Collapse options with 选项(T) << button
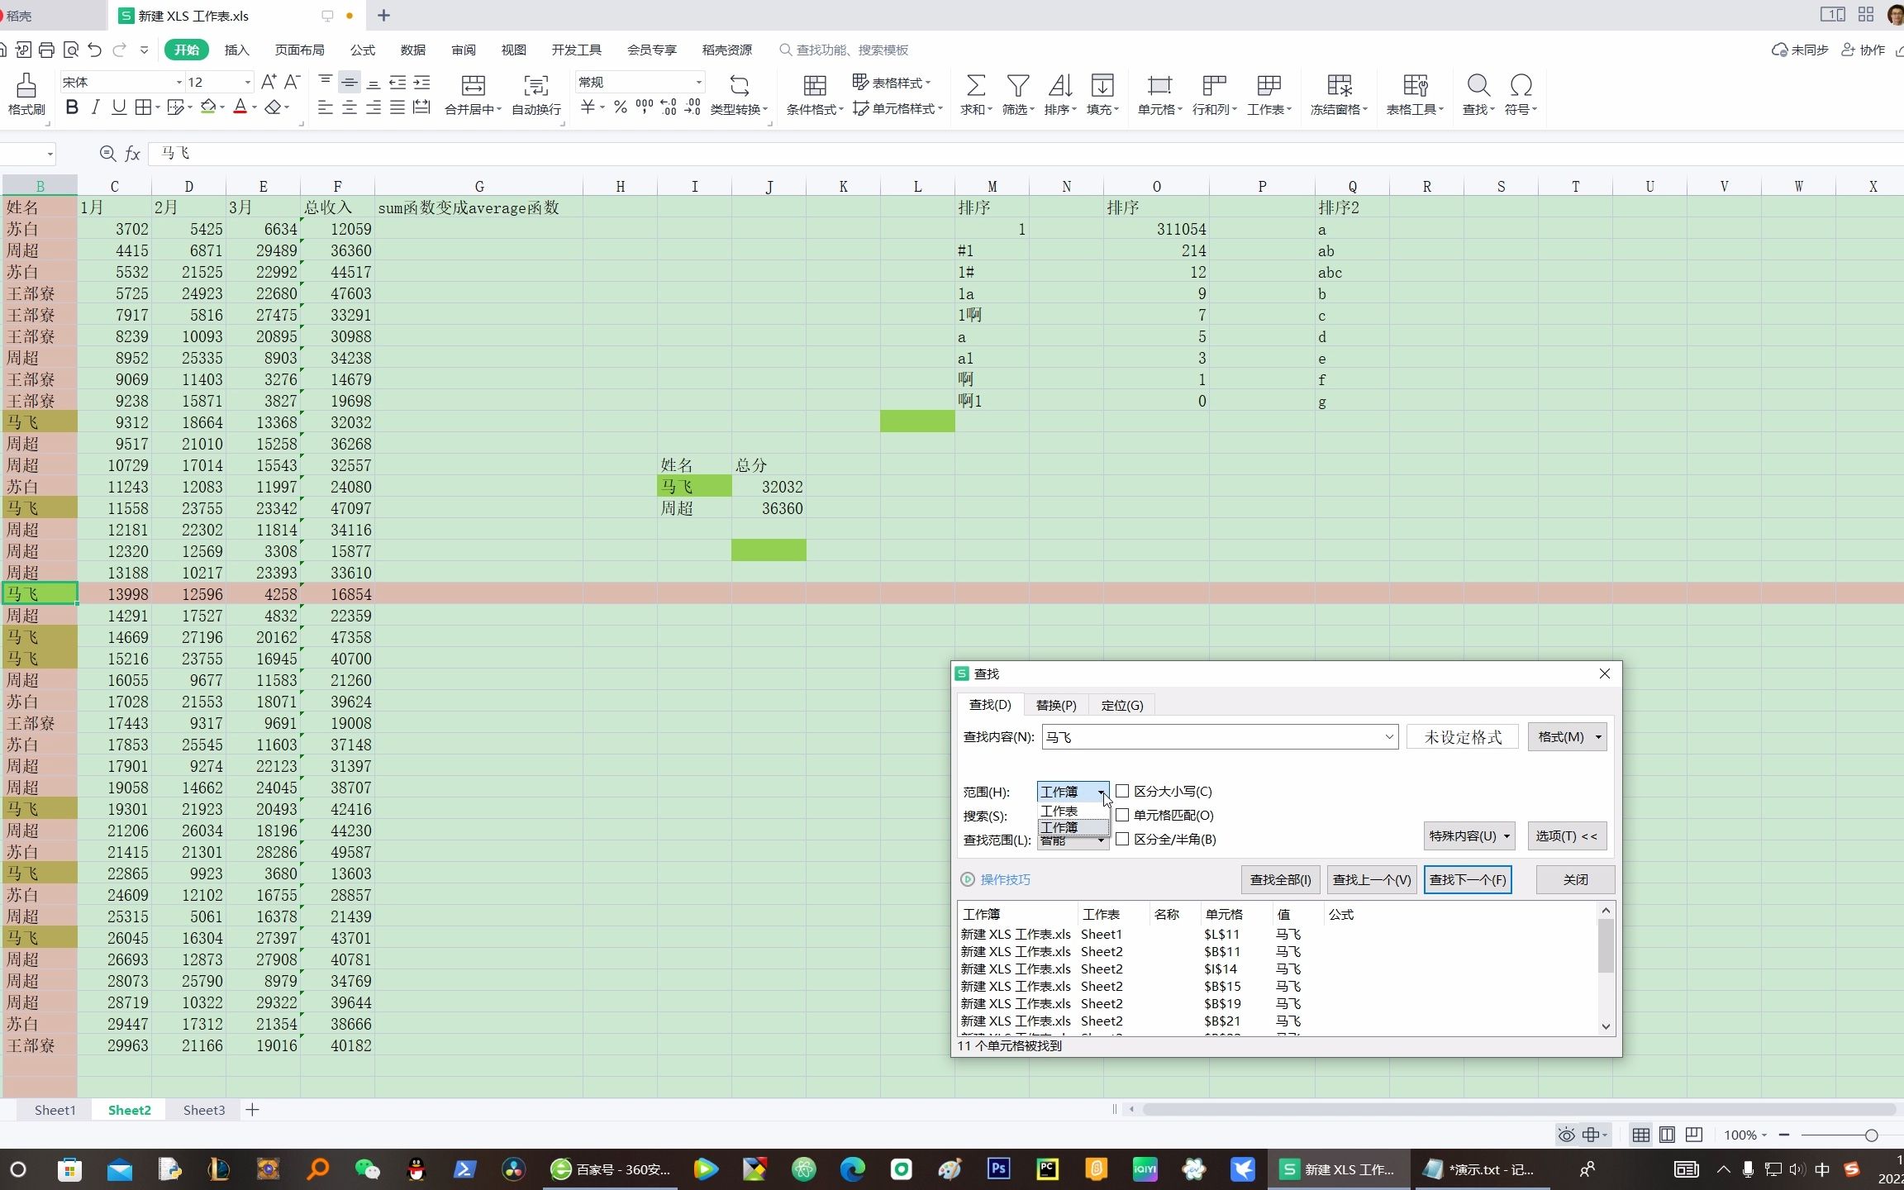Viewport: 1904px width, 1190px height. tap(1566, 835)
